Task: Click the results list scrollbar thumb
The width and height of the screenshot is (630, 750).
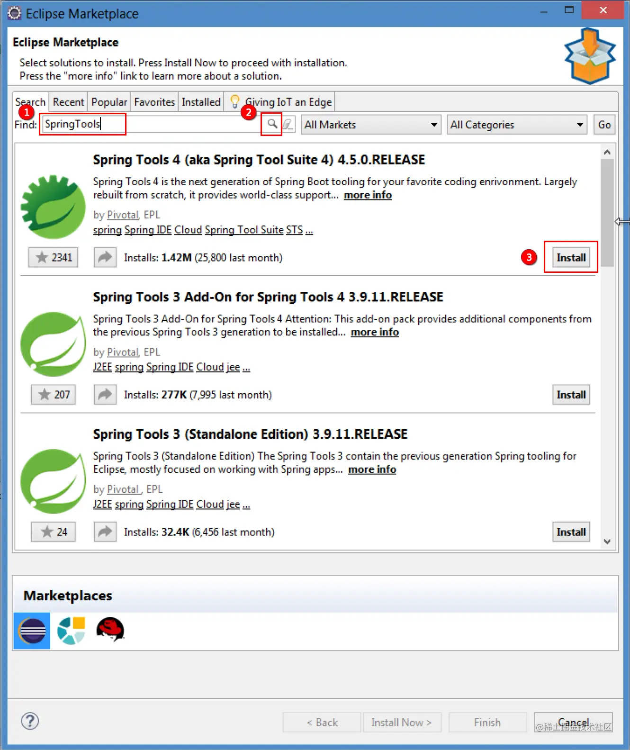Action: coord(607,212)
